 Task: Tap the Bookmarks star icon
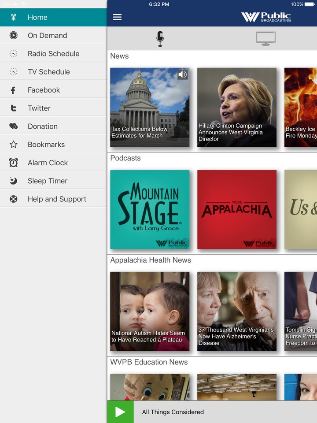pos(14,145)
